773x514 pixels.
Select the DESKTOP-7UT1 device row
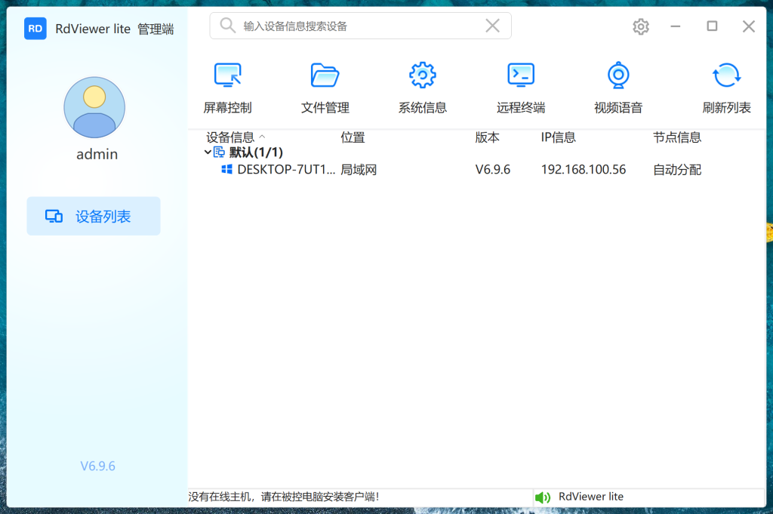pos(285,170)
